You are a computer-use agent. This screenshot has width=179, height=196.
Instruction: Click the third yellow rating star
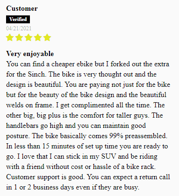point(29,37)
